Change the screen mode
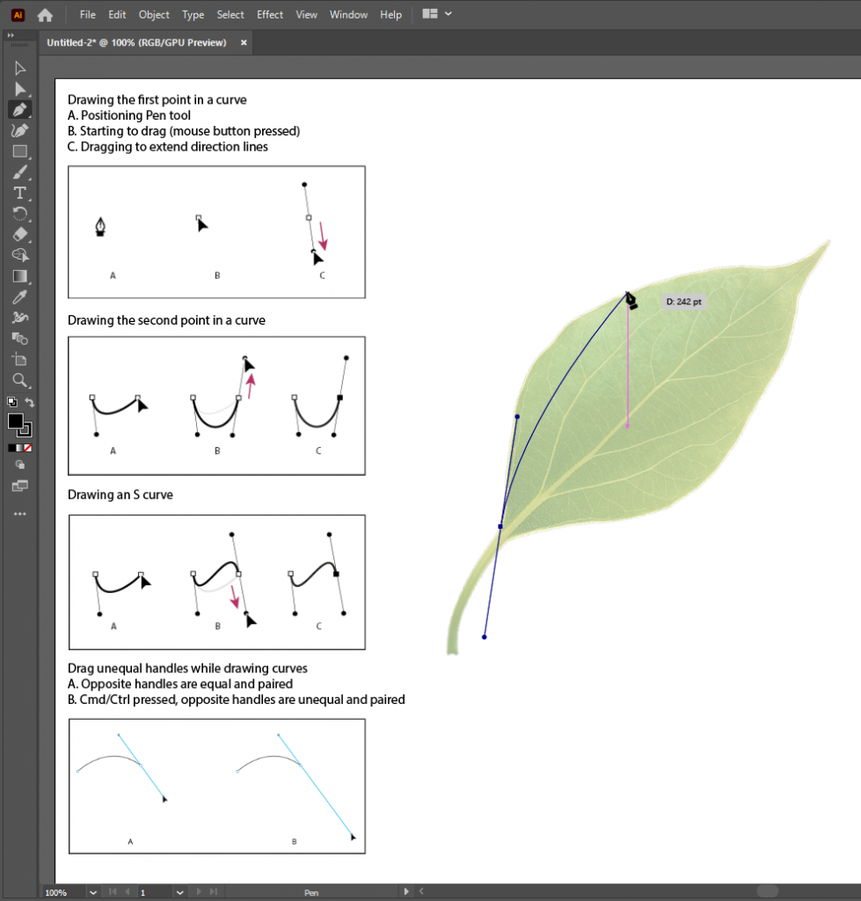Image resolution: width=861 pixels, height=901 pixels. 20,486
